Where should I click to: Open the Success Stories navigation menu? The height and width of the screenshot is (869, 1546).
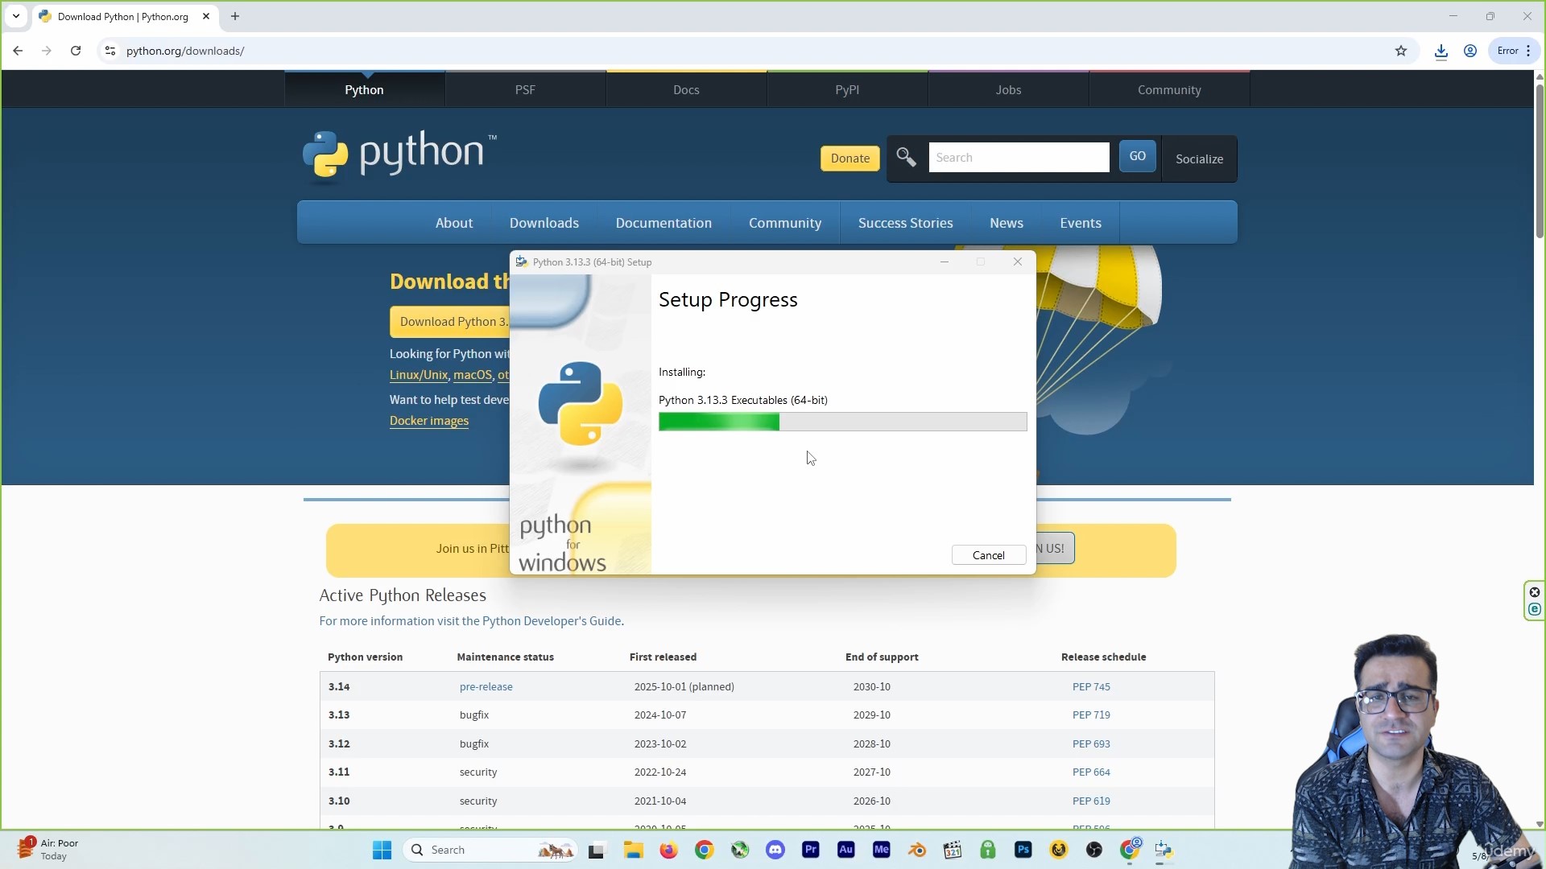coord(905,223)
